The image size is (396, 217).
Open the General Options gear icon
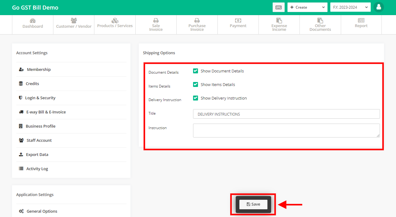tap(21, 211)
